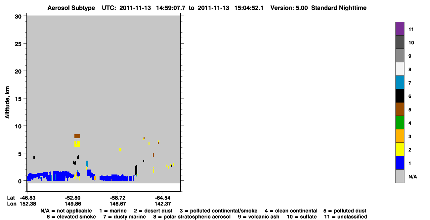430x220 pixels.
Task: Click the longitude value 149.86
Action: [72, 204]
